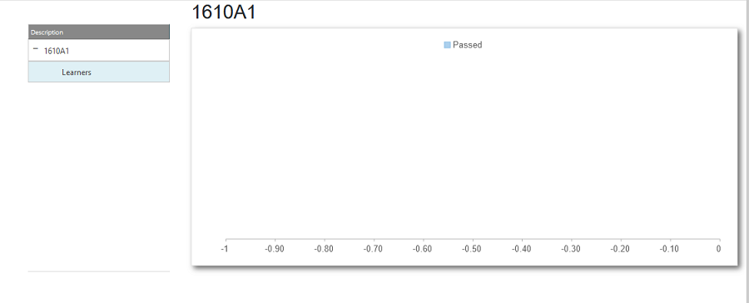
Task: Click the -0.30 axis label
Action: tap(571, 249)
